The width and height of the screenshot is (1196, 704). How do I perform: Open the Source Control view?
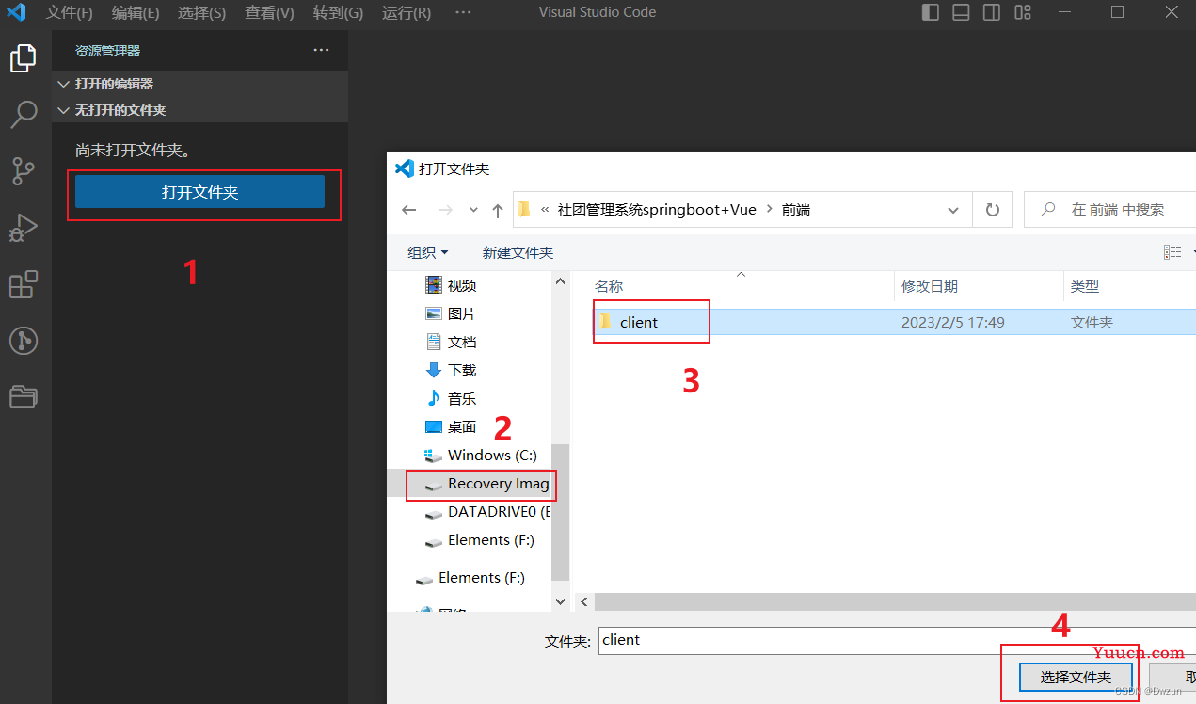tap(24, 171)
